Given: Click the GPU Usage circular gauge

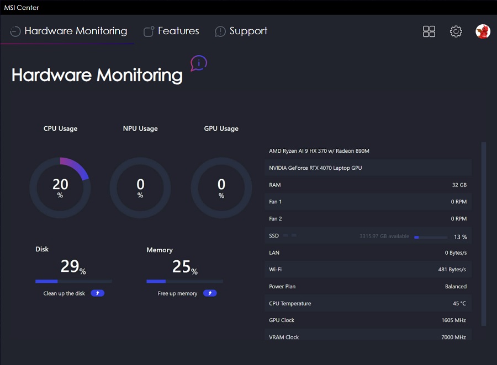Looking at the screenshot, I should coord(221,187).
